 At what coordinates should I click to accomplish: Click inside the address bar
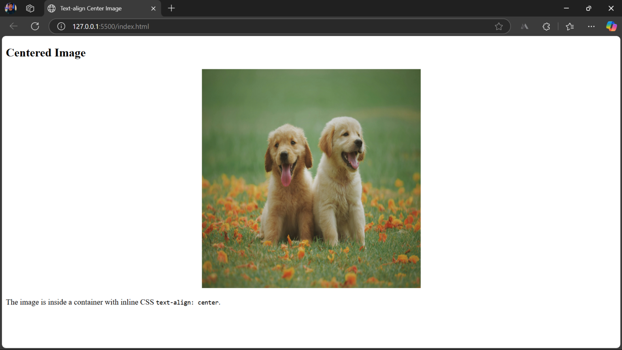(243, 26)
